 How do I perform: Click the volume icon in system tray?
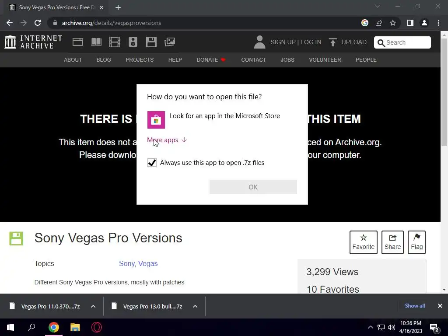392,327
